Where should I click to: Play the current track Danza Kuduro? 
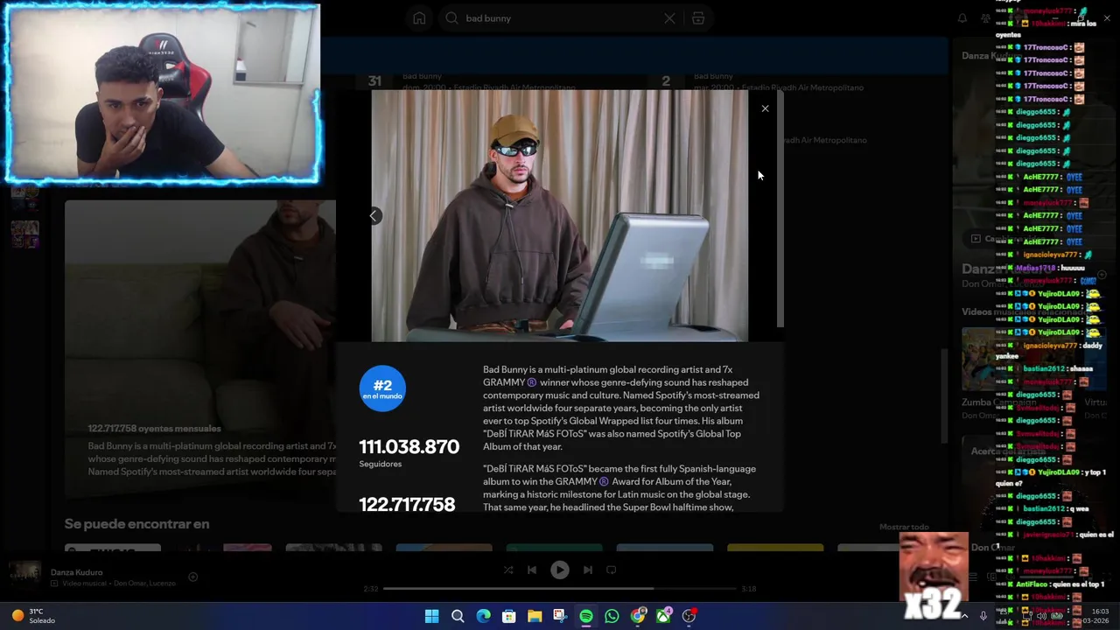[x=560, y=570]
